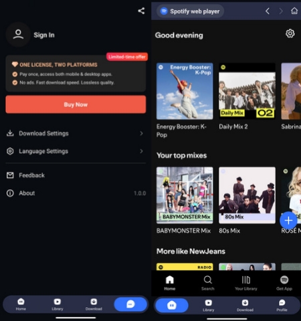Tap the house home icon in browser bar

pyautogui.click(x=294, y=11)
